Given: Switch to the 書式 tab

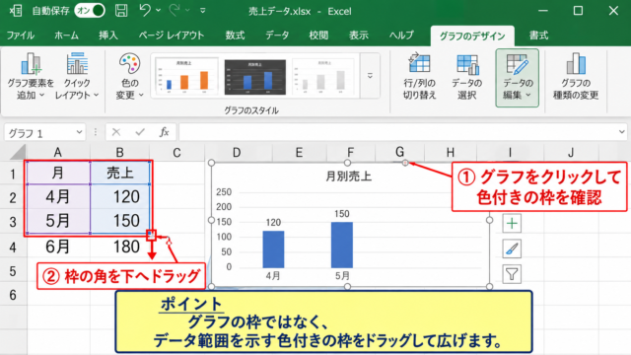Looking at the screenshot, I should (538, 35).
